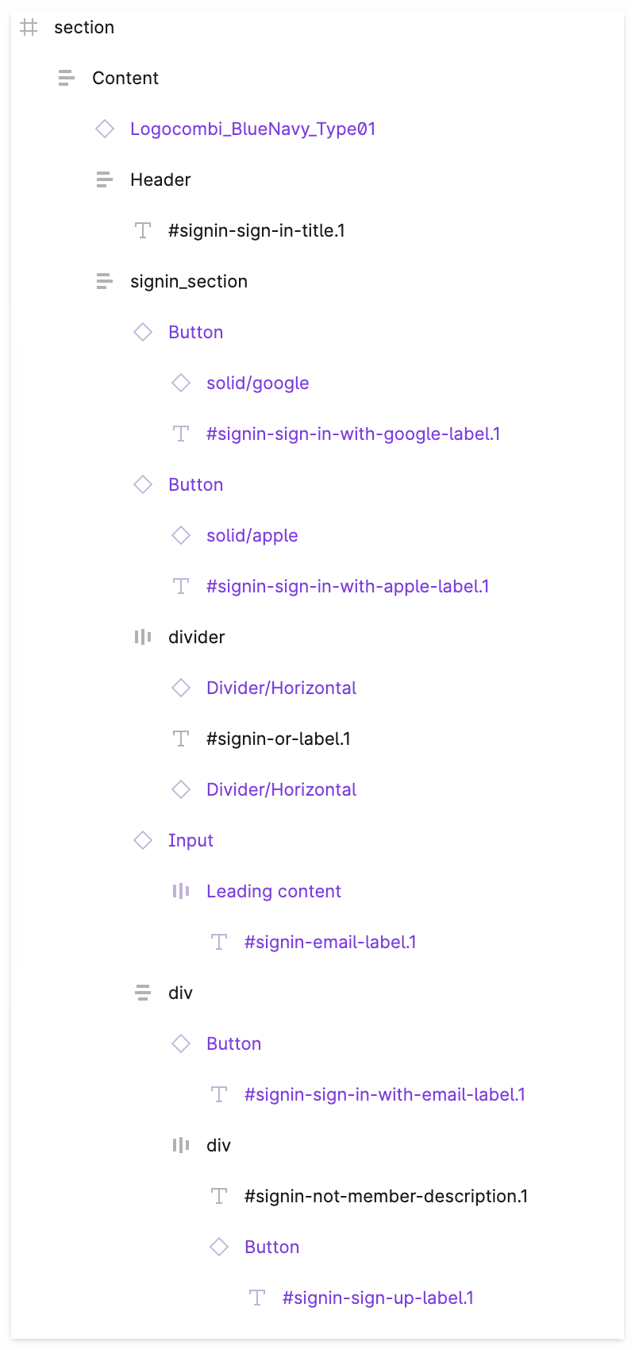Click the #signin-sign-in-with-google-label.1 layer
This screenshot has width=635, height=1350.
pyautogui.click(x=353, y=434)
